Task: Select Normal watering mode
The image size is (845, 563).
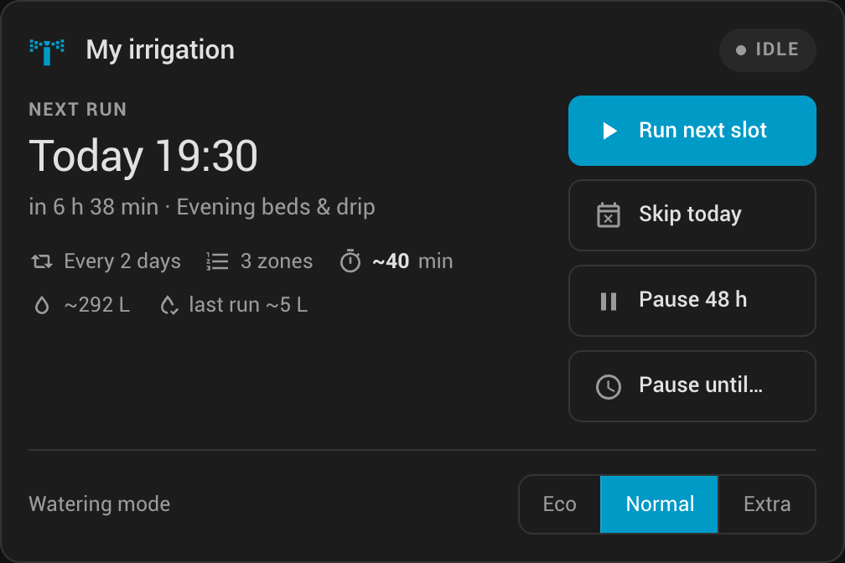Action: [x=659, y=504]
